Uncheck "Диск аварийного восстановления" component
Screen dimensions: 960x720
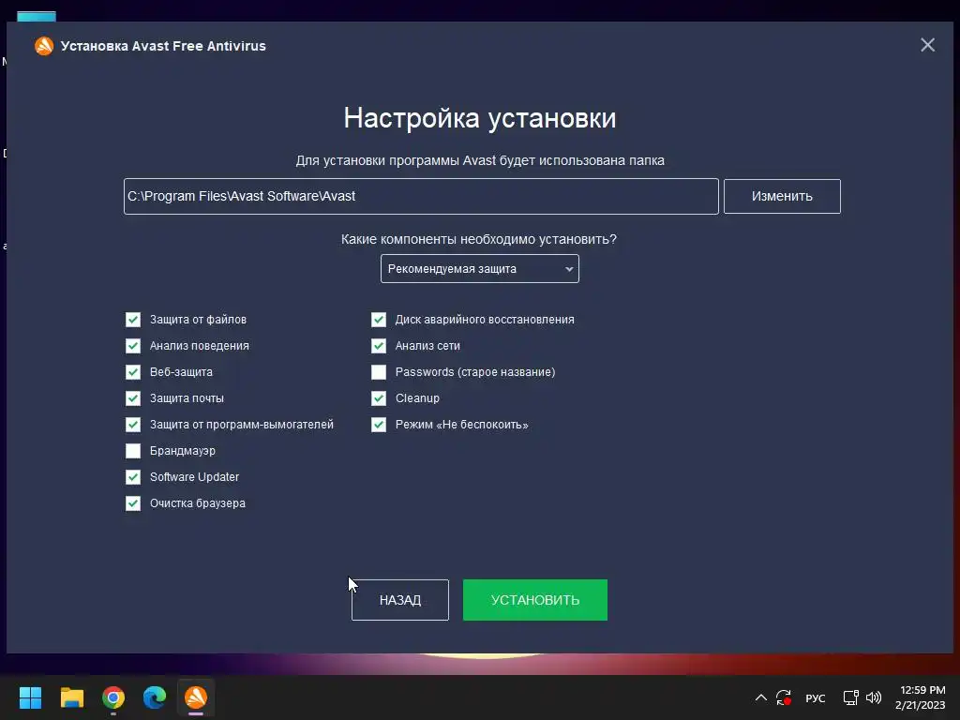coord(379,320)
